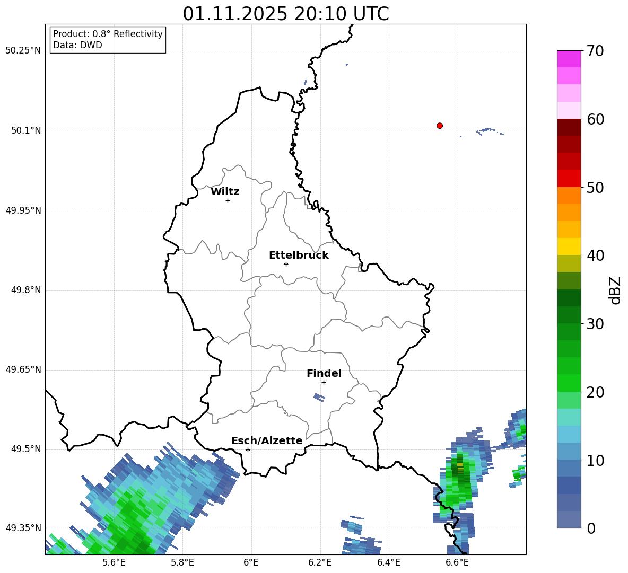The height and width of the screenshot is (573, 628).
Task: Click the small echo patch south of Findel
Action: [x=319, y=398]
